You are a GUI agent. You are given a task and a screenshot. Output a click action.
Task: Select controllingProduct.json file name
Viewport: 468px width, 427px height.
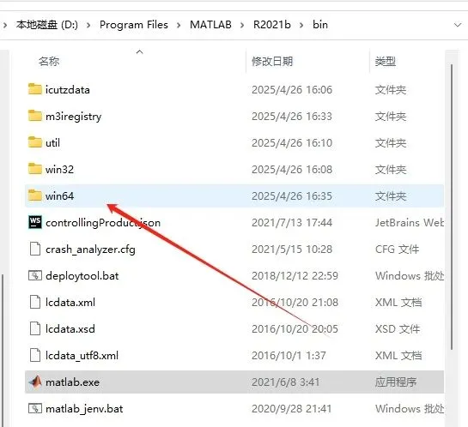pyautogui.click(x=103, y=223)
